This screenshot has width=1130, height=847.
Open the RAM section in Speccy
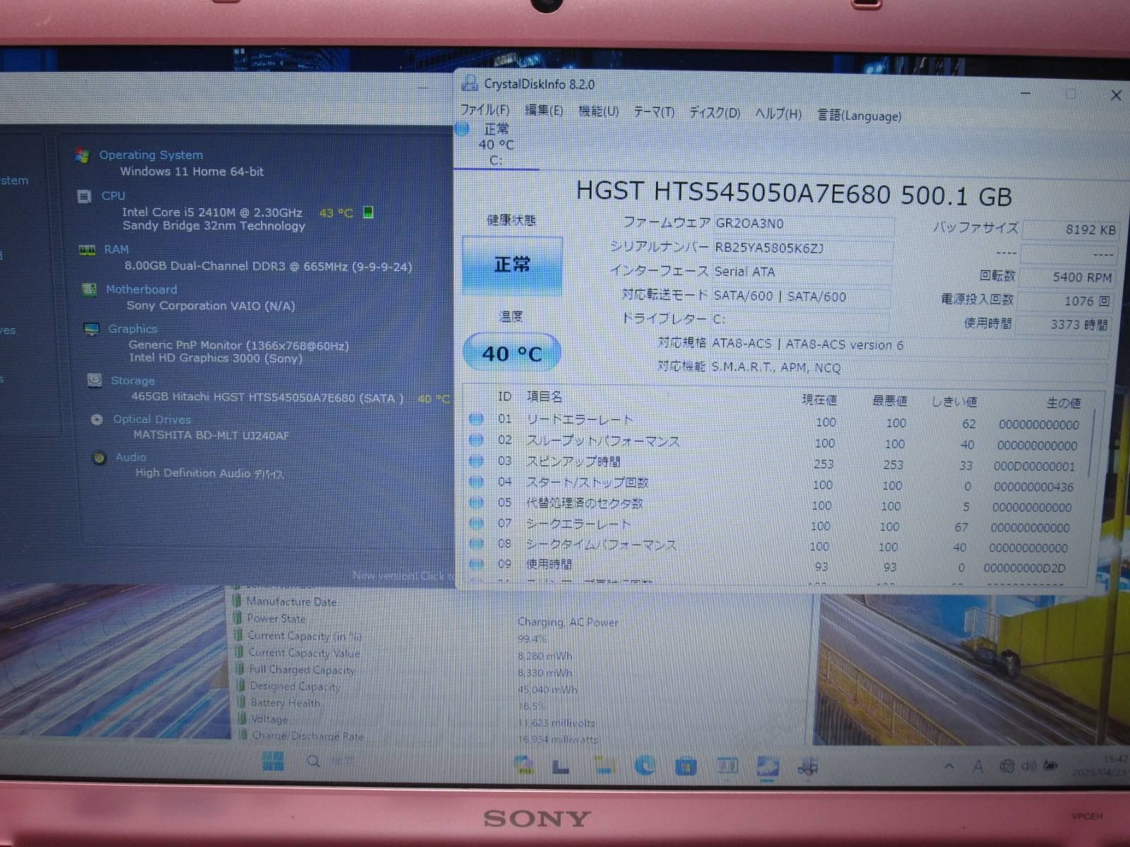click(x=116, y=249)
